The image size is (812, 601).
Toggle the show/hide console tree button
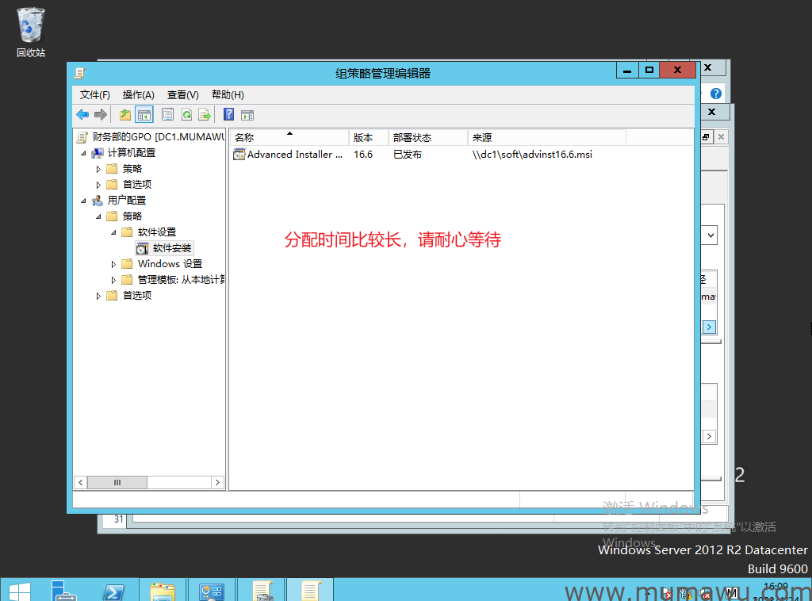[x=144, y=114]
